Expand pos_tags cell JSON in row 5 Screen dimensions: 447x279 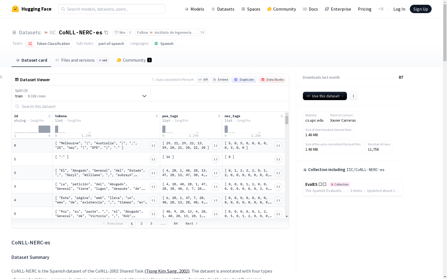click(x=216, y=214)
